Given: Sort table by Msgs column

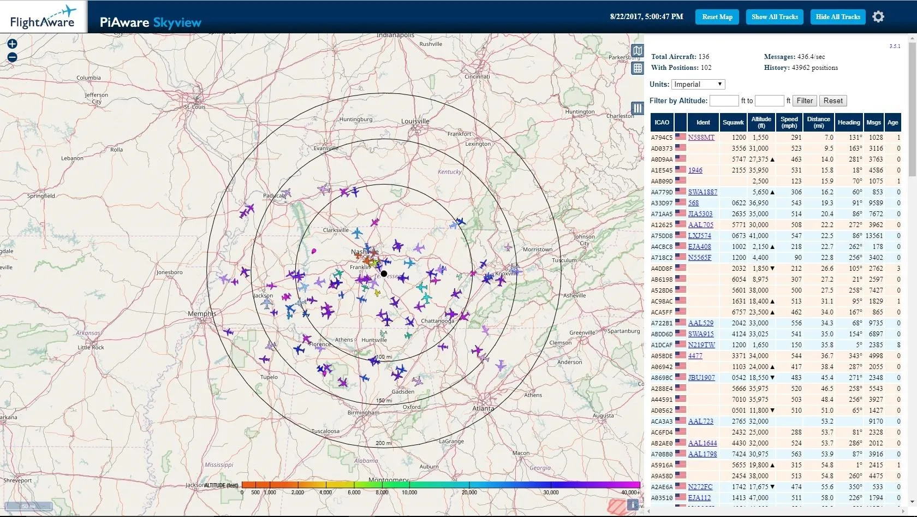Looking at the screenshot, I should [873, 122].
